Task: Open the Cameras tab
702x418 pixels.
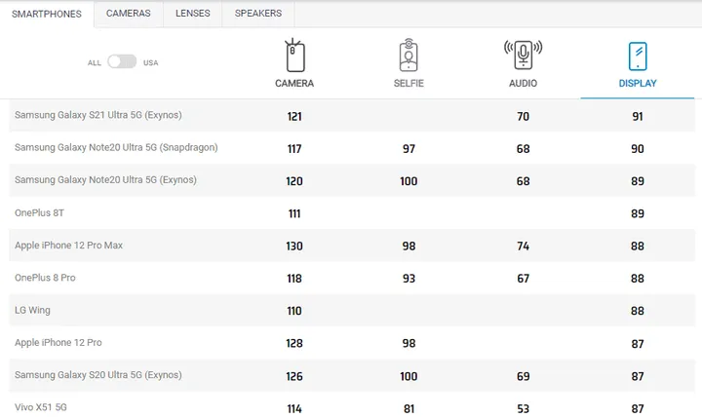Action: [x=129, y=14]
